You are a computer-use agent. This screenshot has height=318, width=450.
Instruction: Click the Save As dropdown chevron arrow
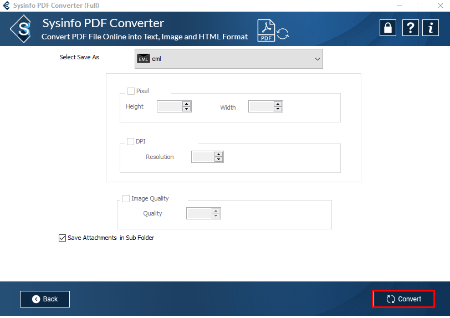click(x=317, y=59)
